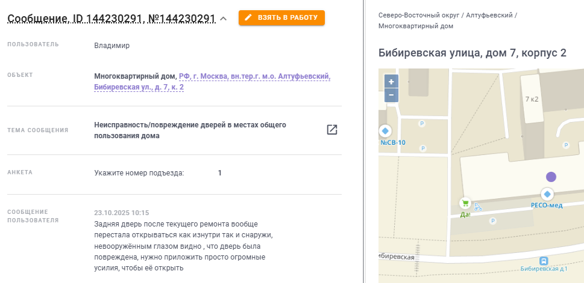584x283 pixels.
Task: Click the №СВ-10 map marker icon
Action: pos(385,131)
